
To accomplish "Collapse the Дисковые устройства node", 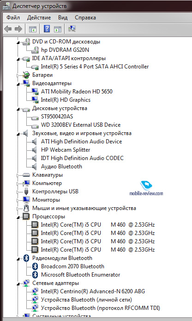I will pyautogui.click(x=18, y=109).
